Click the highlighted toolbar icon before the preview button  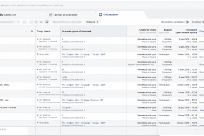tap(47, 22)
